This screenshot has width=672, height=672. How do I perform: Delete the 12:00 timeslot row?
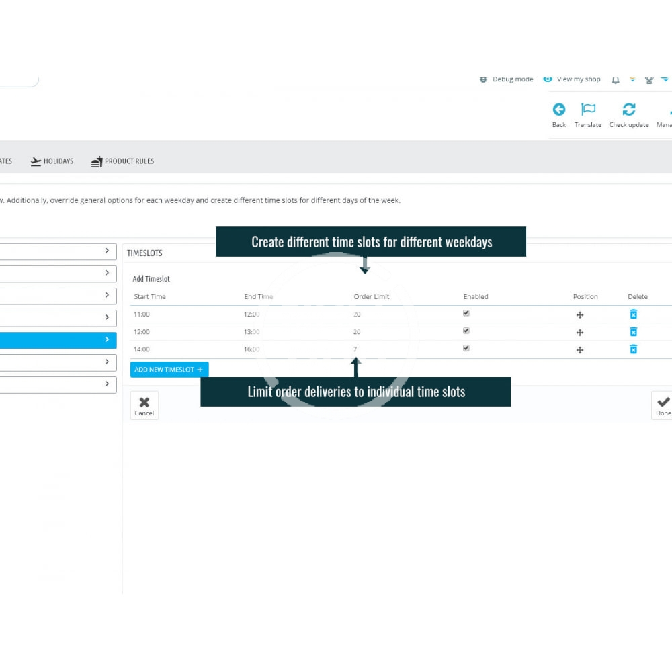(x=633, y=331)
